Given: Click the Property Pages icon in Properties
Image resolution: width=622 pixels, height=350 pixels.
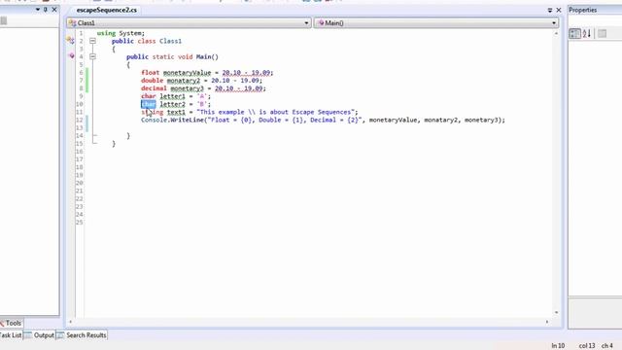Looking at the screenshot, I should click(602, 34).
